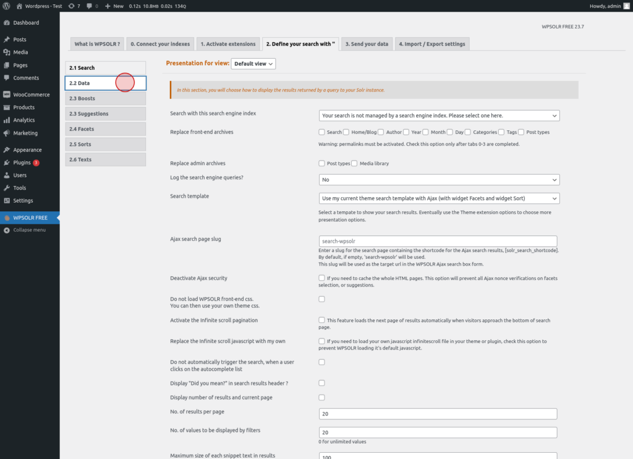633x459 pixels.
Task: Open the site home icon for Wordpress - Test
Action: (19, 6)
